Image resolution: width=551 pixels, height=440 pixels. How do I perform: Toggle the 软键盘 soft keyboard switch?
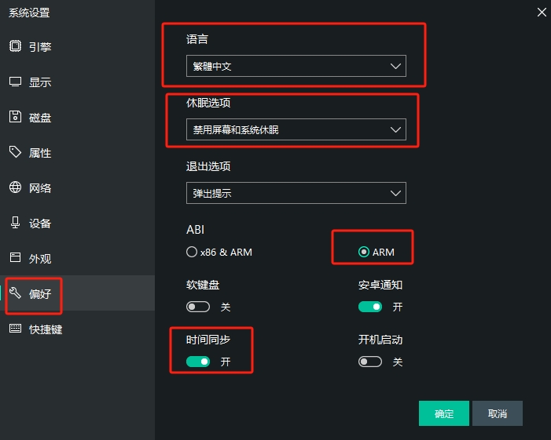point(198,307)
